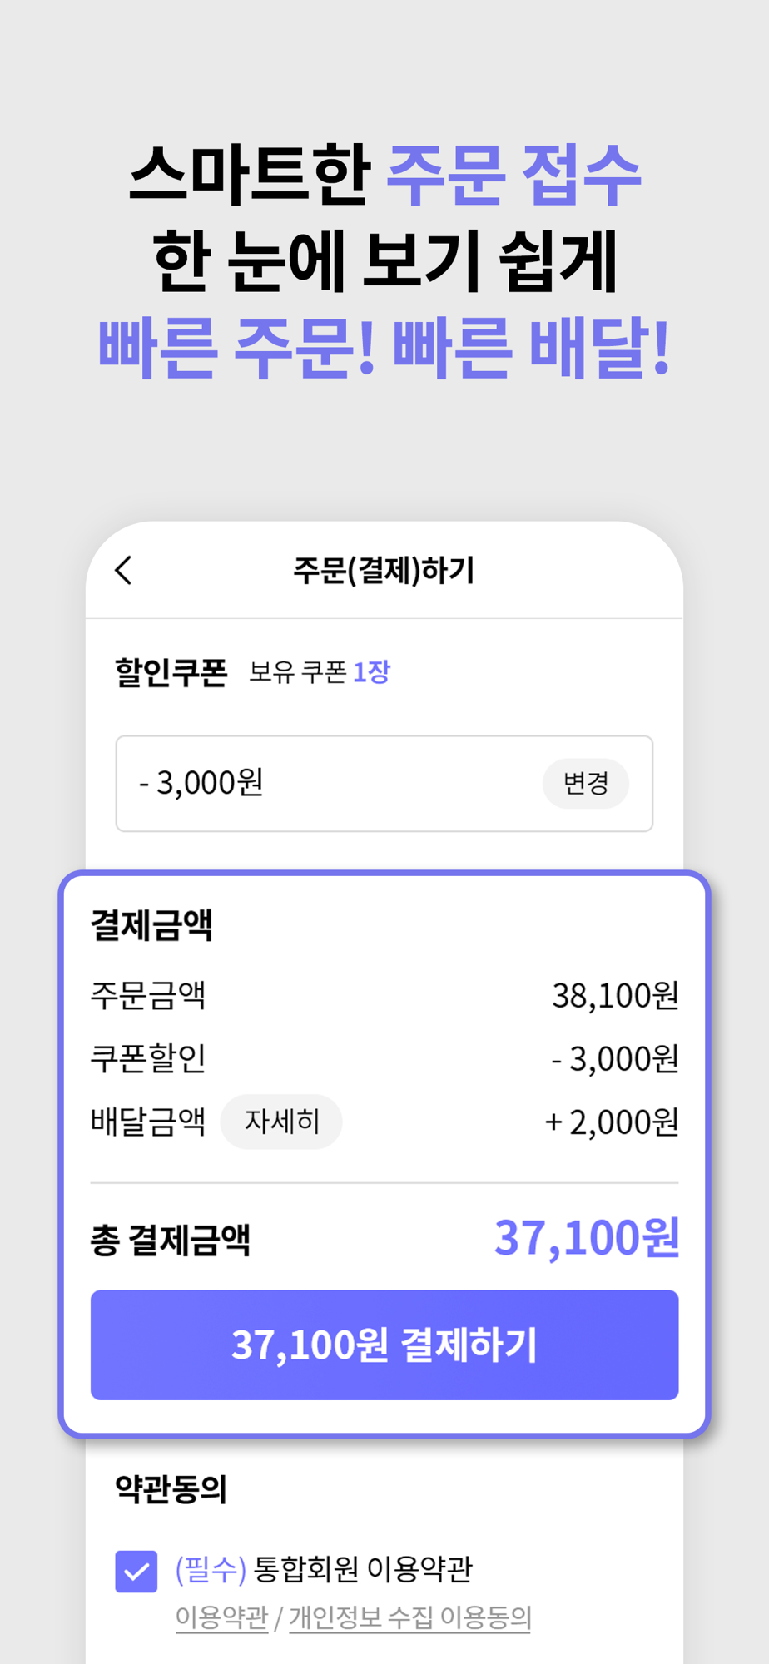This screenshot has height=1664, width=769.
Task: Select the -3,000원 coupon field
Action: pyautogui.click(x=384, y=783)
